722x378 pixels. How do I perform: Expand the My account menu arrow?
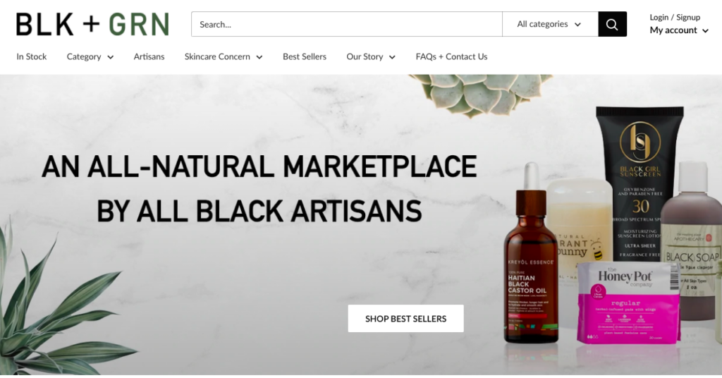pos(705,31)
